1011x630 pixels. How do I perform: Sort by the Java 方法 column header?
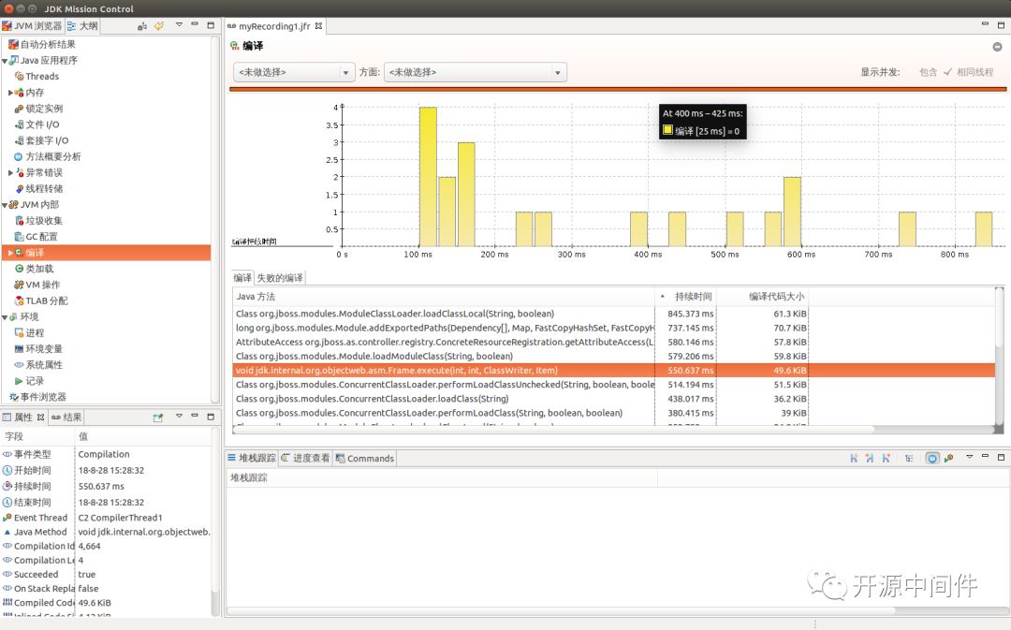point(444,297)
